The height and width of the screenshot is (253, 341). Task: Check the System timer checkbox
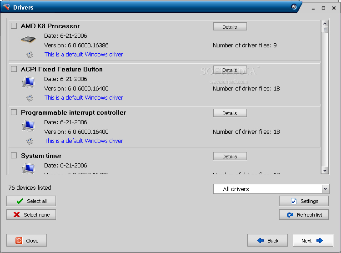14,156
